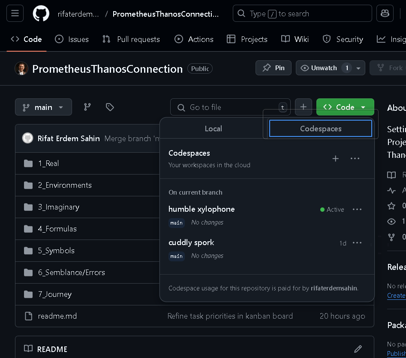Screen dimensions: 406x358
Task: Click the forks icon in About sidebar
Action: (x=391, y=237)
